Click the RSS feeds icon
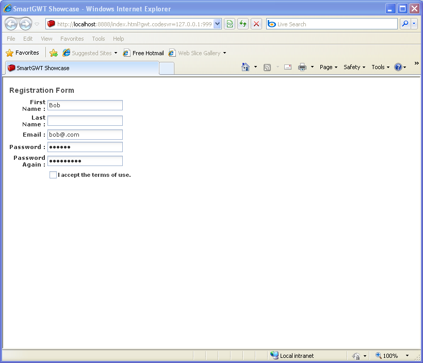The image size is (423, 363). (267, 67)
